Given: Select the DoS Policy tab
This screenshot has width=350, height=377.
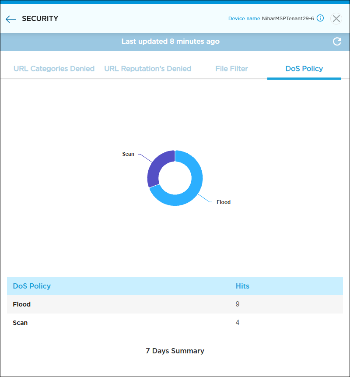Looking at the screenshot, I should [x=304, y=69].
